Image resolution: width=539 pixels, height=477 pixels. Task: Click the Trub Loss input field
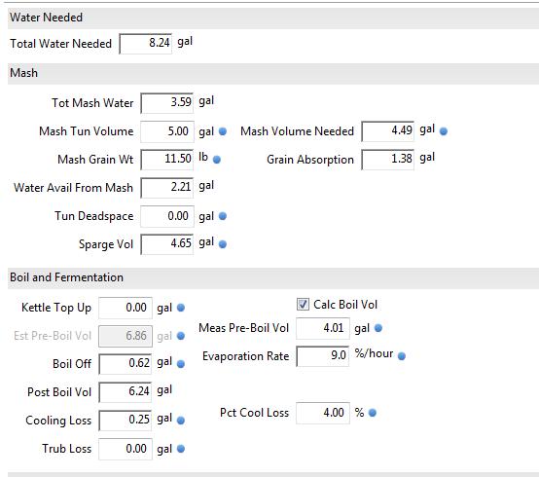tap(126, 449)
